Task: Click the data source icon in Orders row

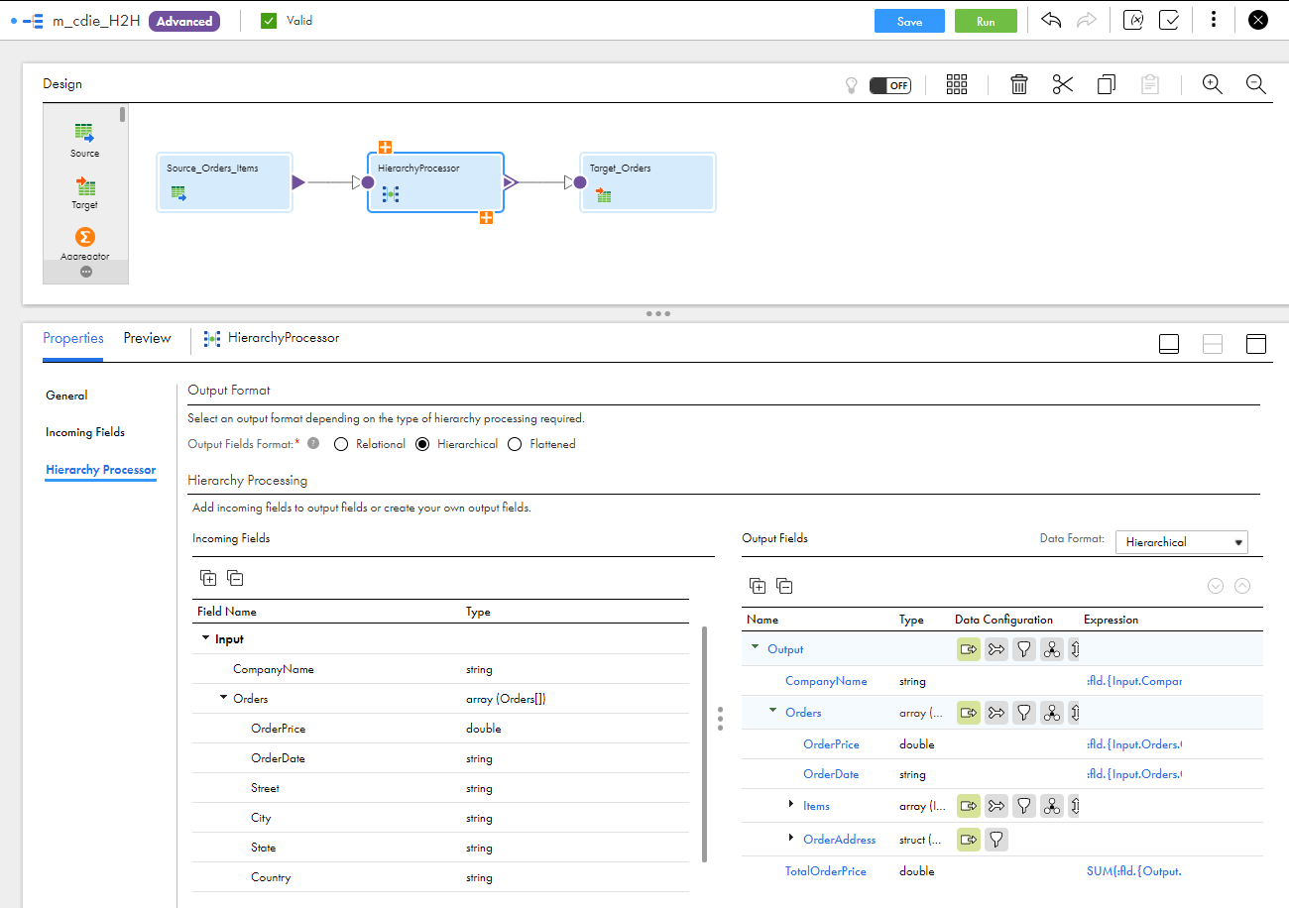Action: (x=968, y=713)
